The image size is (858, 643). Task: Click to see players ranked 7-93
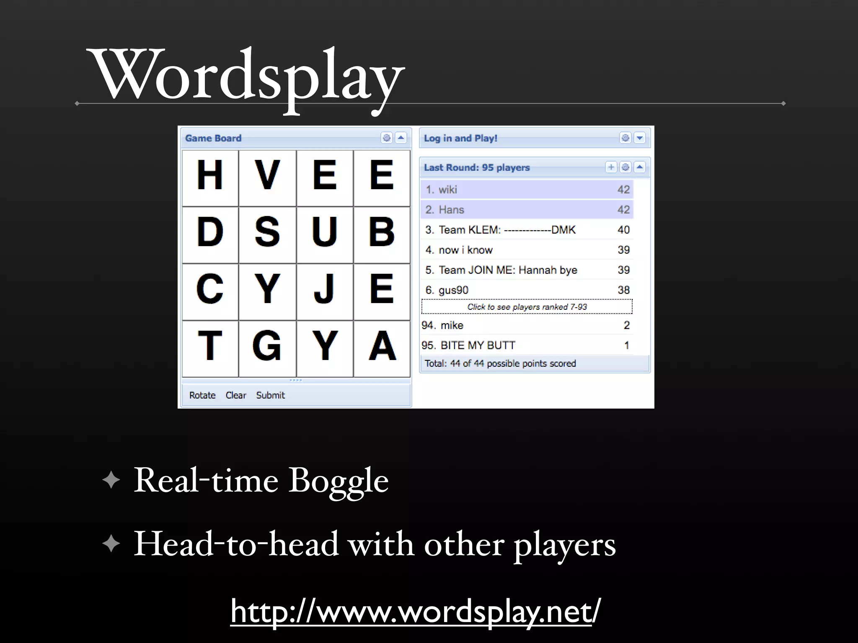coord(527,306)
